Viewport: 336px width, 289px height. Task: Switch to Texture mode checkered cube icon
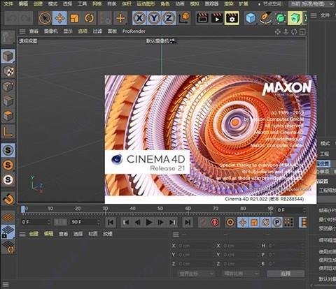point(8,71)
